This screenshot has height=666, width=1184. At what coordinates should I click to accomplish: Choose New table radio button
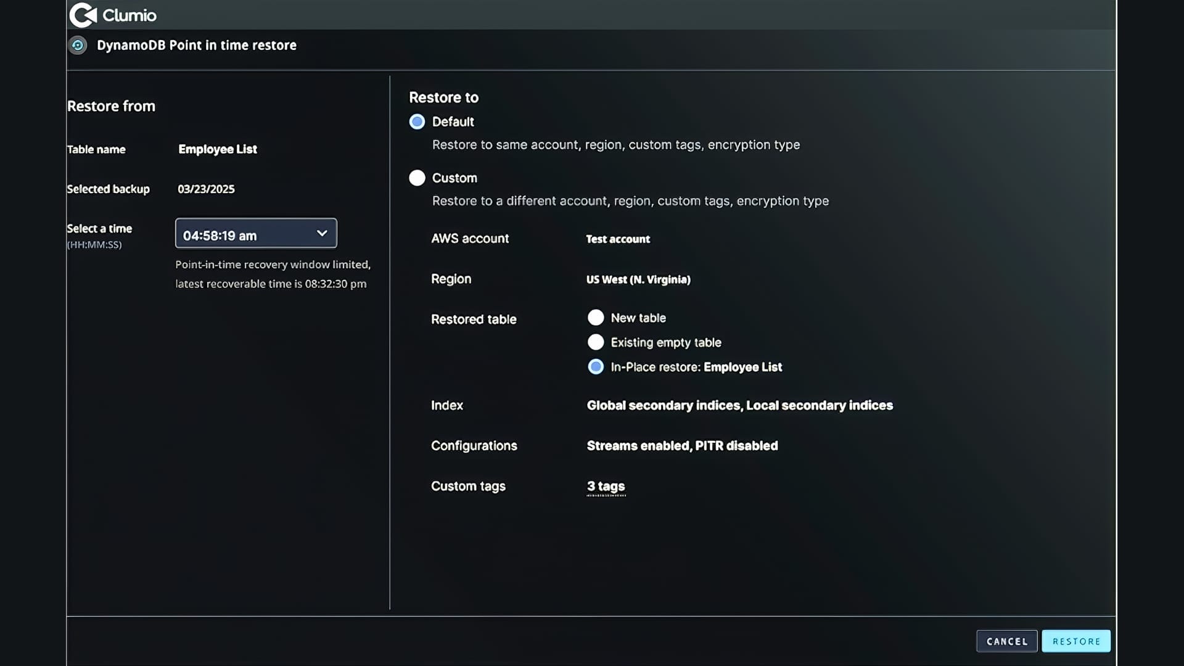pos(596,318)
